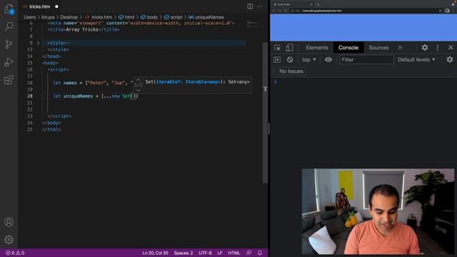Open the body breadcrumb dropdown
The height and width of the screenshot is (257, 457).
[149, 17]
